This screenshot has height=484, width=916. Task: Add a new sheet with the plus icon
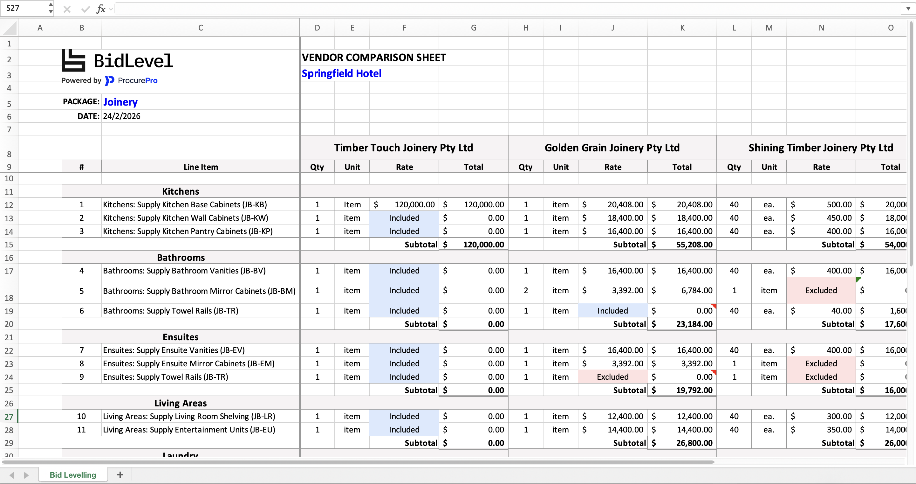[120, 475]
